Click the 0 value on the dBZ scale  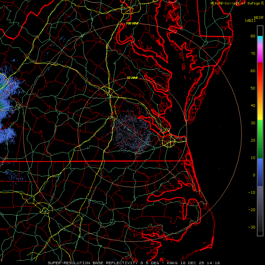coord(254,175)
